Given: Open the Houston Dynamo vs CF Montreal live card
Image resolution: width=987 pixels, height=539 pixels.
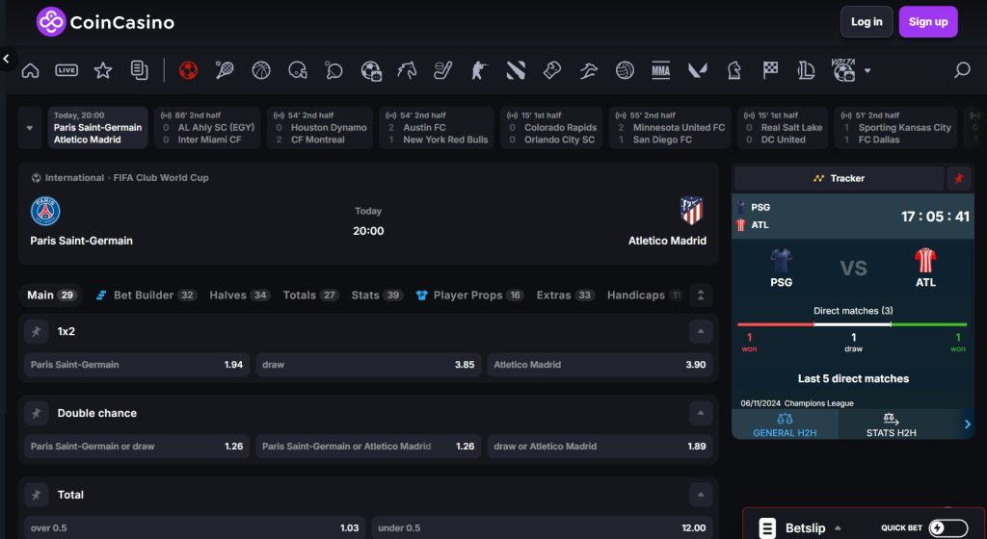Looking at the screenshot, I should point(319,127).
